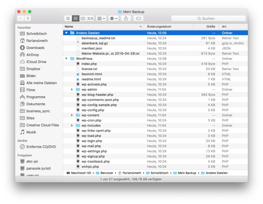Collapse the WordPress folder
The width and height of the screenshot is (263, 204).
coord(66,58)
